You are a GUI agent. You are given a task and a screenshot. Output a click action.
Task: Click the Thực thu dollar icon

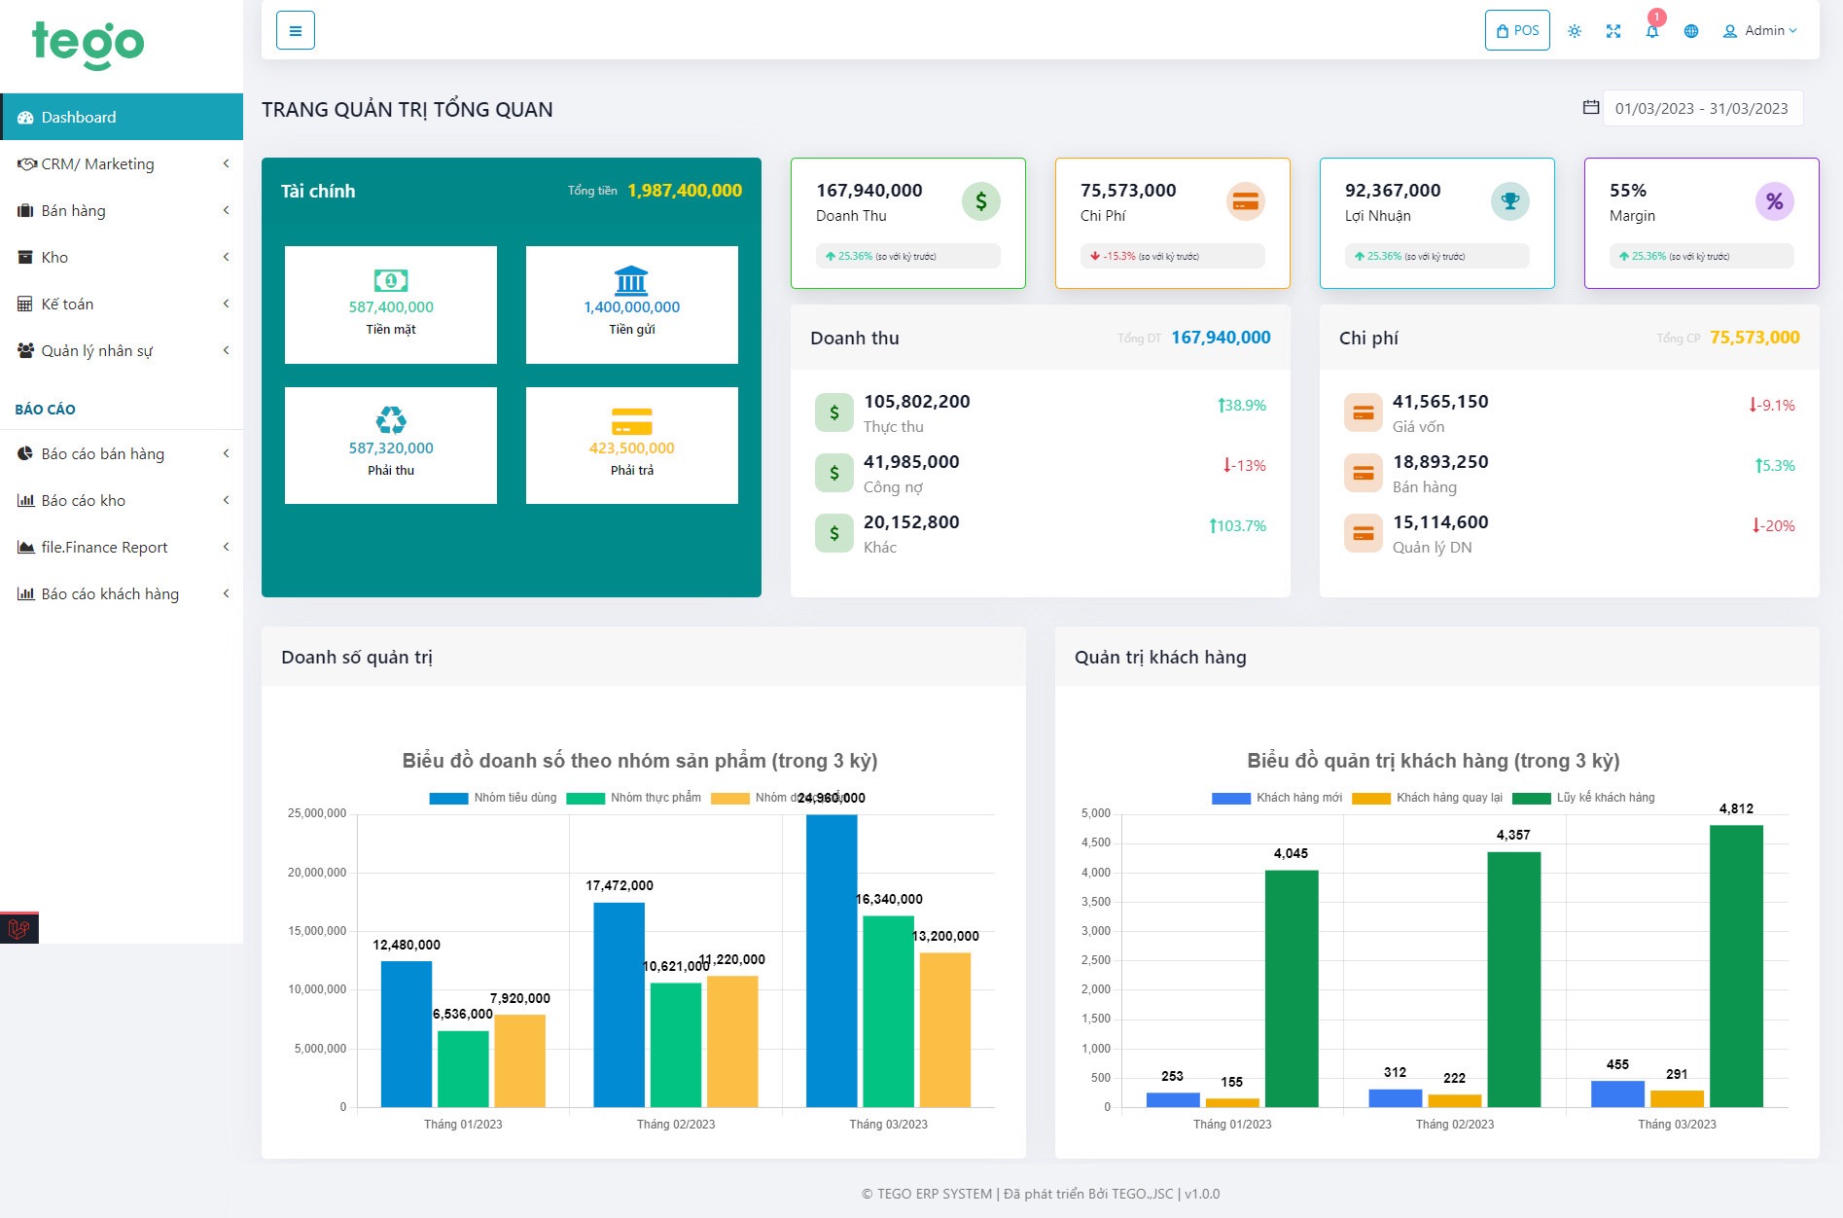click(834, 412)
